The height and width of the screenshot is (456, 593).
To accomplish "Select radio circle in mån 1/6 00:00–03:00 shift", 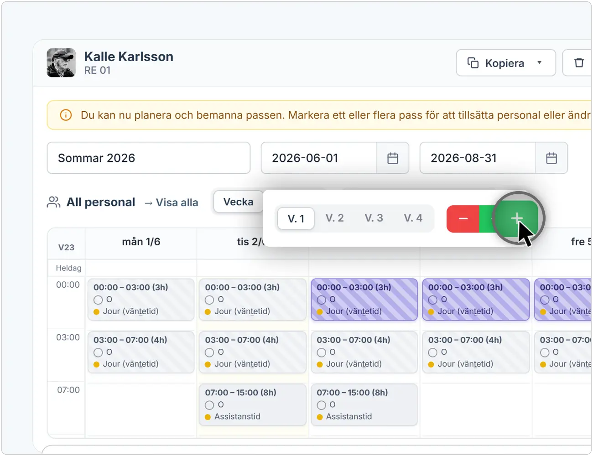I will point(98,300).
